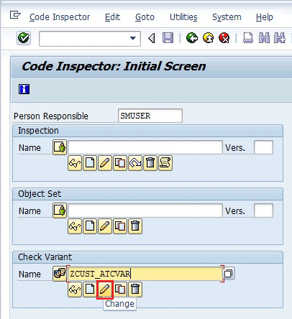Screen dimensions: 292x319
Task: Click the green checkmark Enter button
Action: tap(24, 38)
